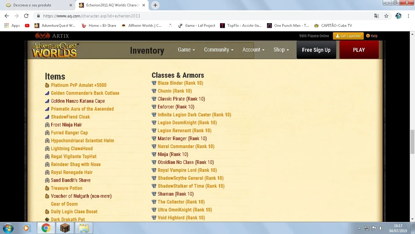Viewport: 415px width, 234px height.
Task: Open the Minecraft icon in the taskbar
Action: pyautogui.click(x=65, y=228)
